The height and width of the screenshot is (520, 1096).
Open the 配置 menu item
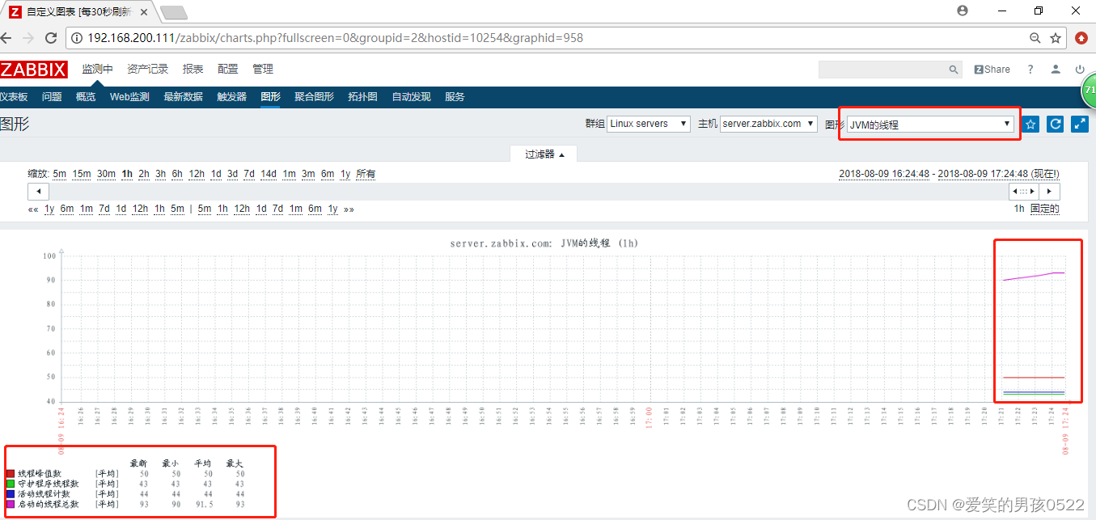coord(228,69)
